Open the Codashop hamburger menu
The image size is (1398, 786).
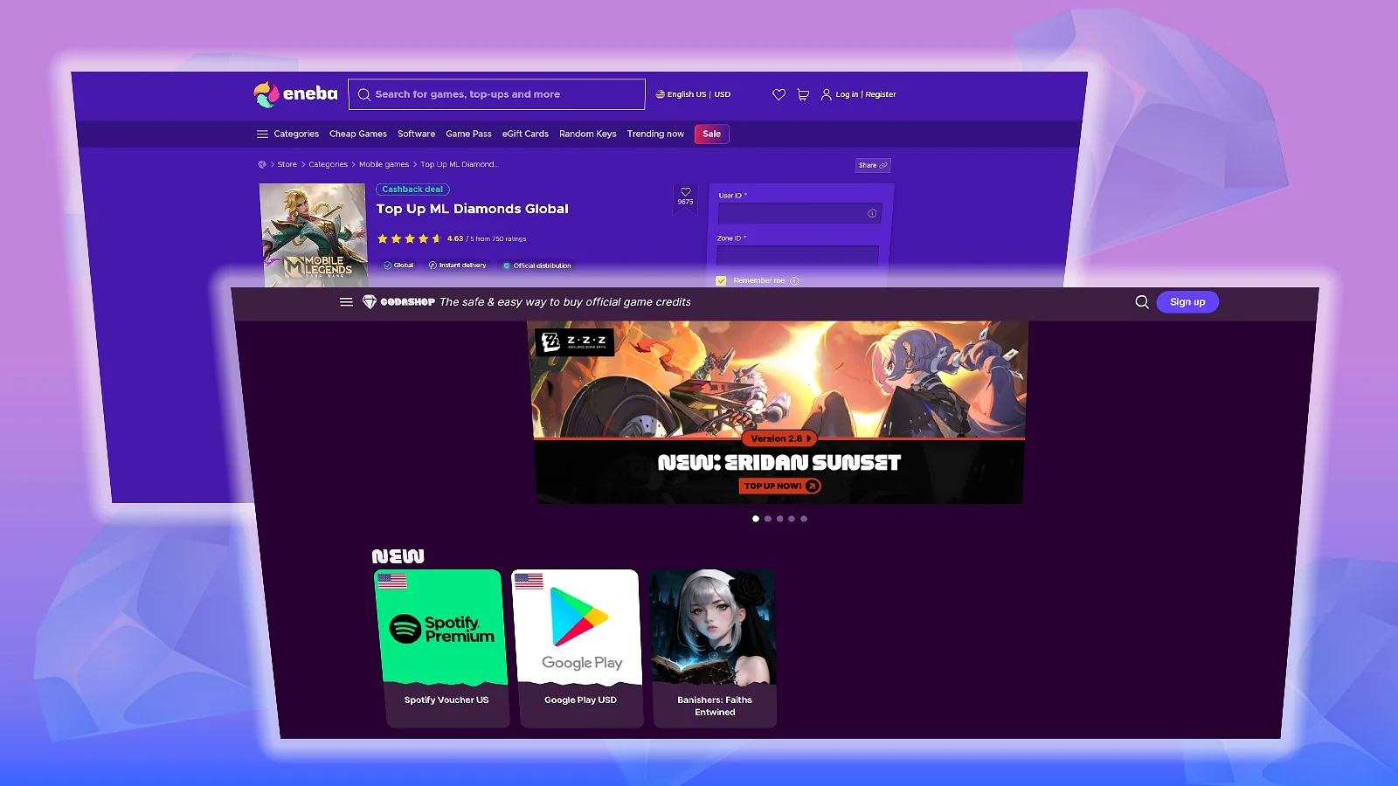pyautogui.click(x=346, y=302)
